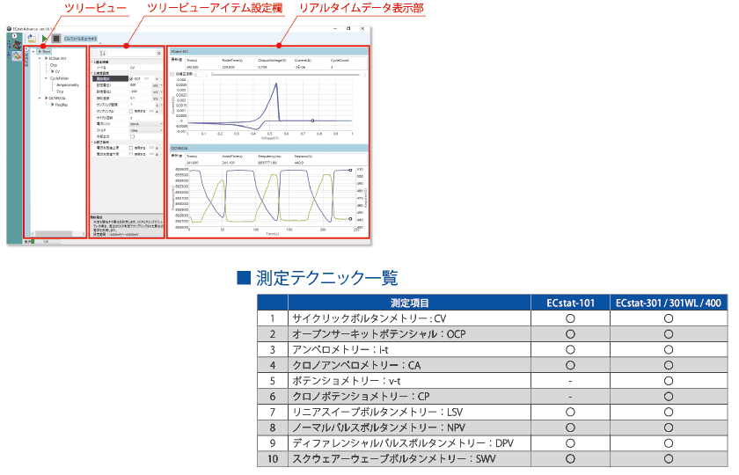
Task: Toggle checkbox in row below sampling interval
Action: pyautogui.click(x=131, y=111)
